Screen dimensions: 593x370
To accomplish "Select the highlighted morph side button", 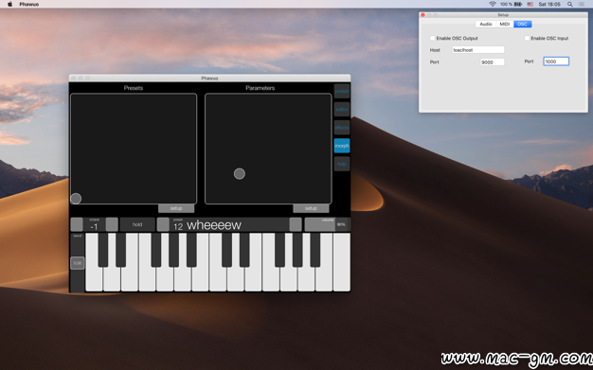I will click(342, 146).
